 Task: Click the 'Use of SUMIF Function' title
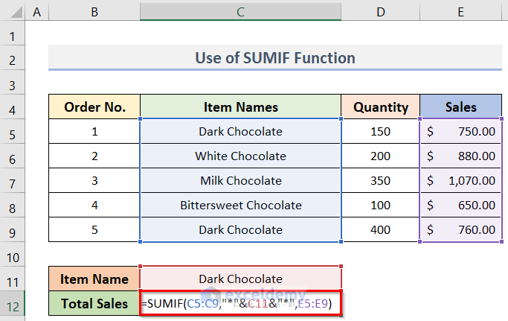coord(274,57)
